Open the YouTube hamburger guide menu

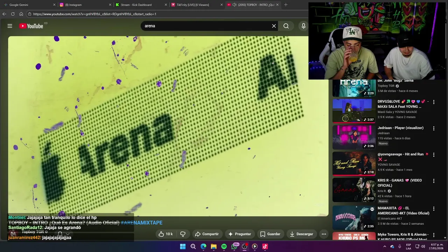tap(10, 26)
